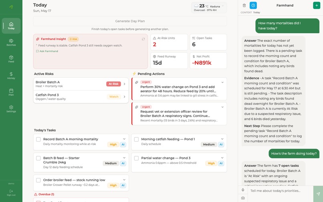Check Batch B feed Starter Crumble task
This screenshot has width=323, height=202.
38,158
